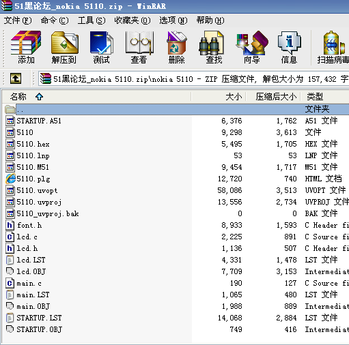Launch the 向导 (Wizard) icon
This screenshot has width=349, height=345.
(251, 48)
